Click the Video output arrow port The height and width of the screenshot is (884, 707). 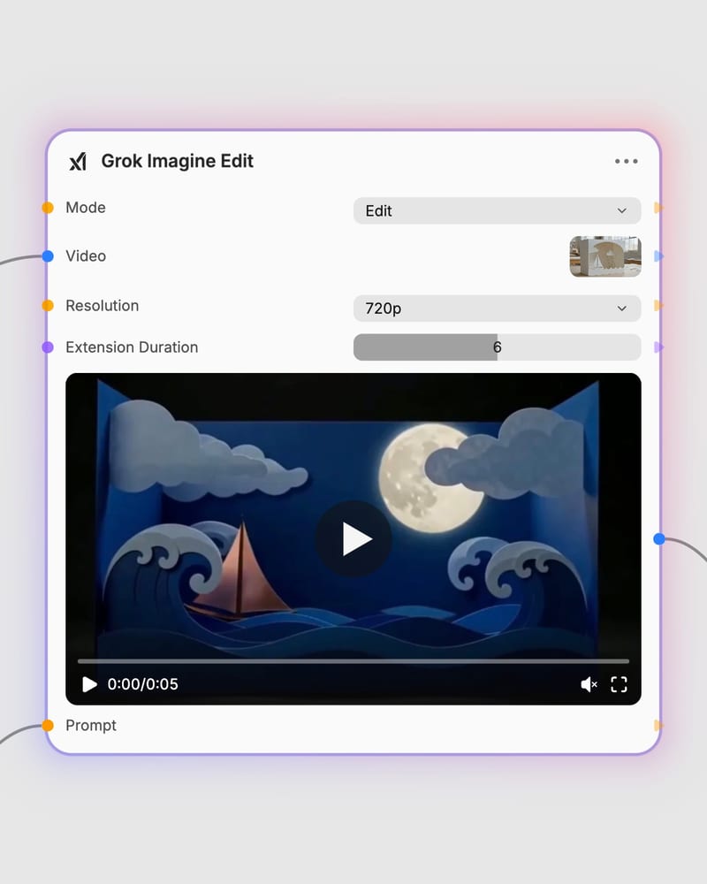(x=658, y=256)
